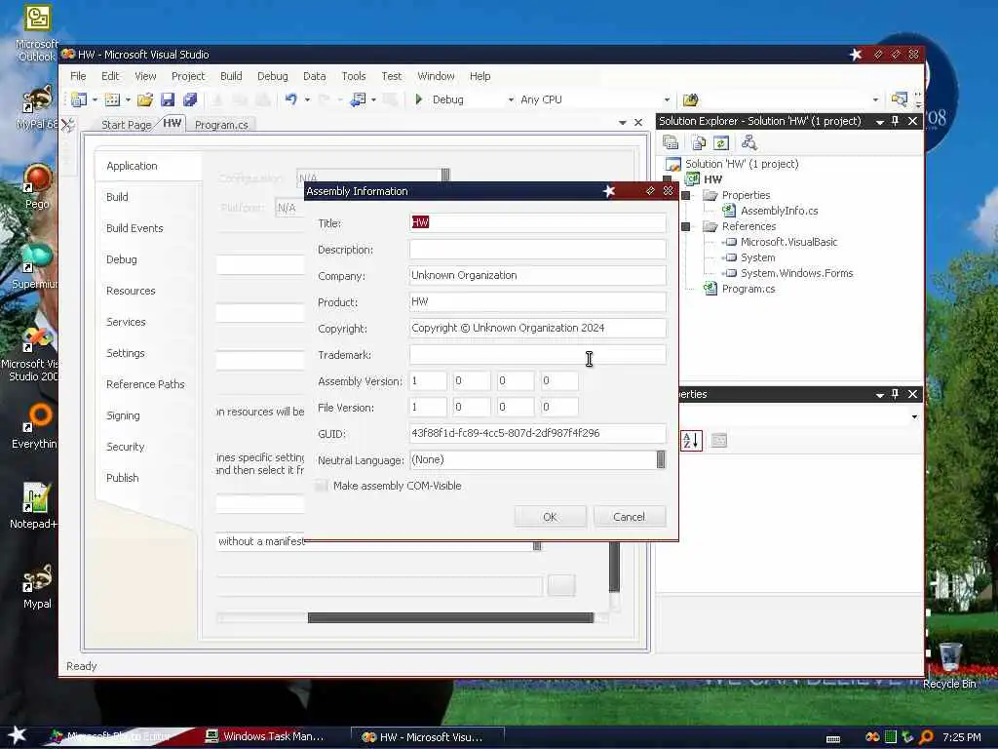Collapse the Properties folder node
Screen dimensions: 998x749
(x=685, y=195)
